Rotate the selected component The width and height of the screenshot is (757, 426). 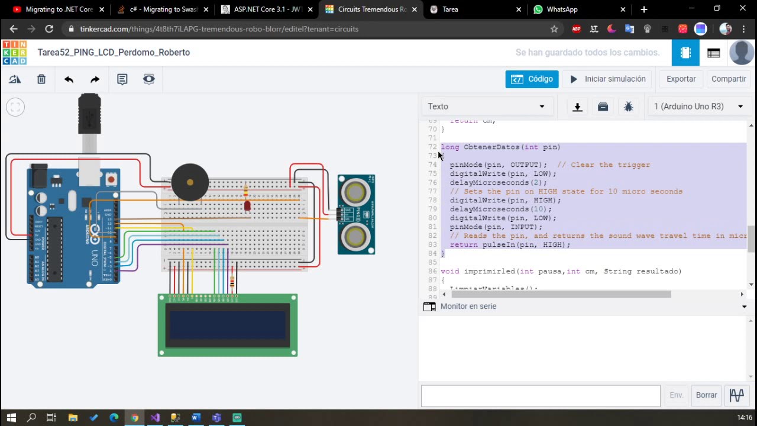[15, 79]
